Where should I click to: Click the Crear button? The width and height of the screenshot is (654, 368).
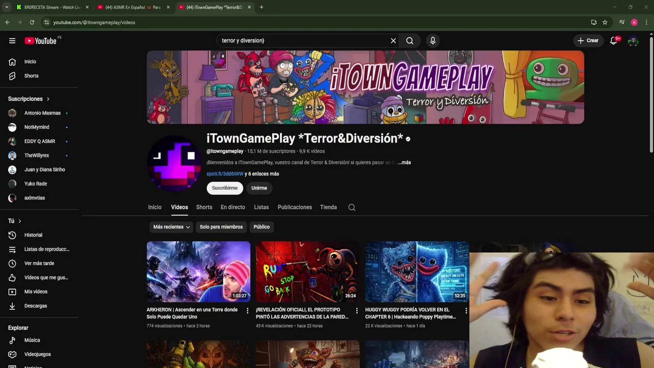pos(588,41)
